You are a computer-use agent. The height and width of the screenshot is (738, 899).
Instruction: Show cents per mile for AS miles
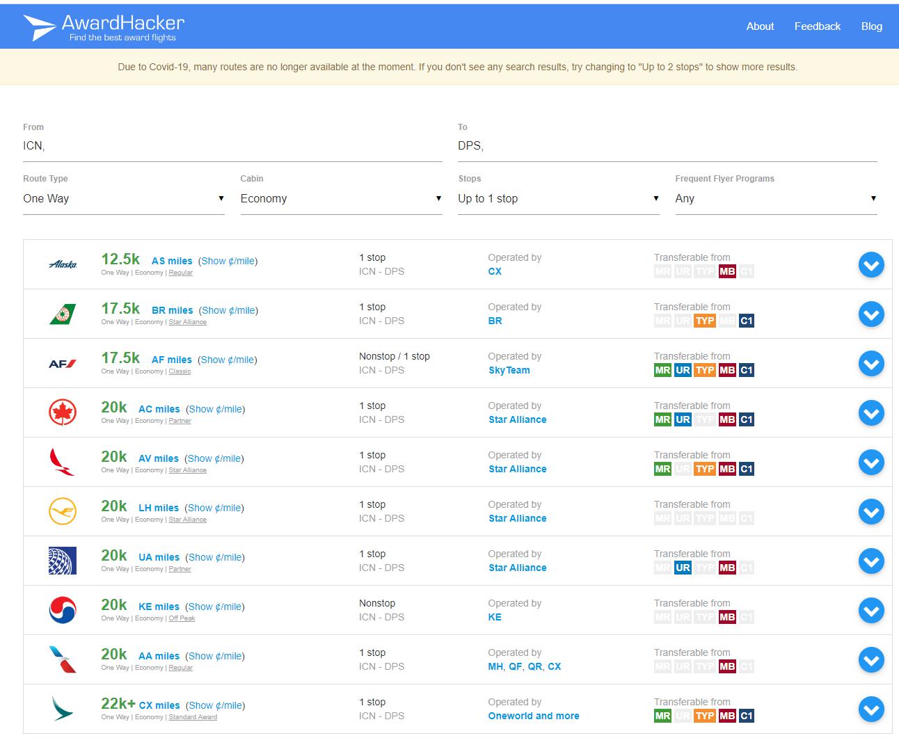[228, 261]
